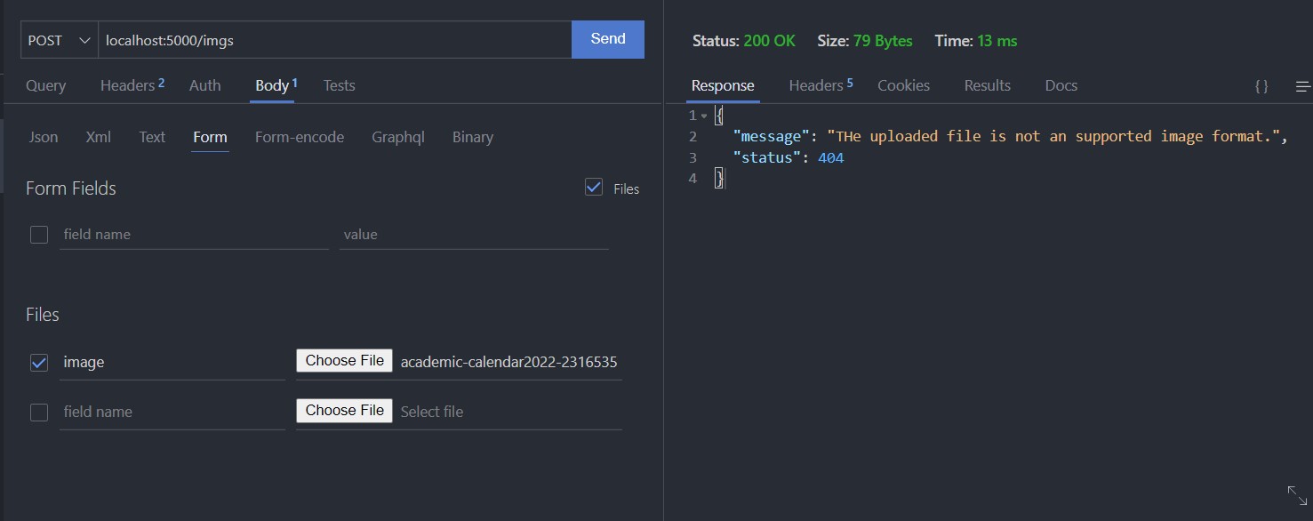
Task: Open the POST request method dropdown
Action: [58, 39]
